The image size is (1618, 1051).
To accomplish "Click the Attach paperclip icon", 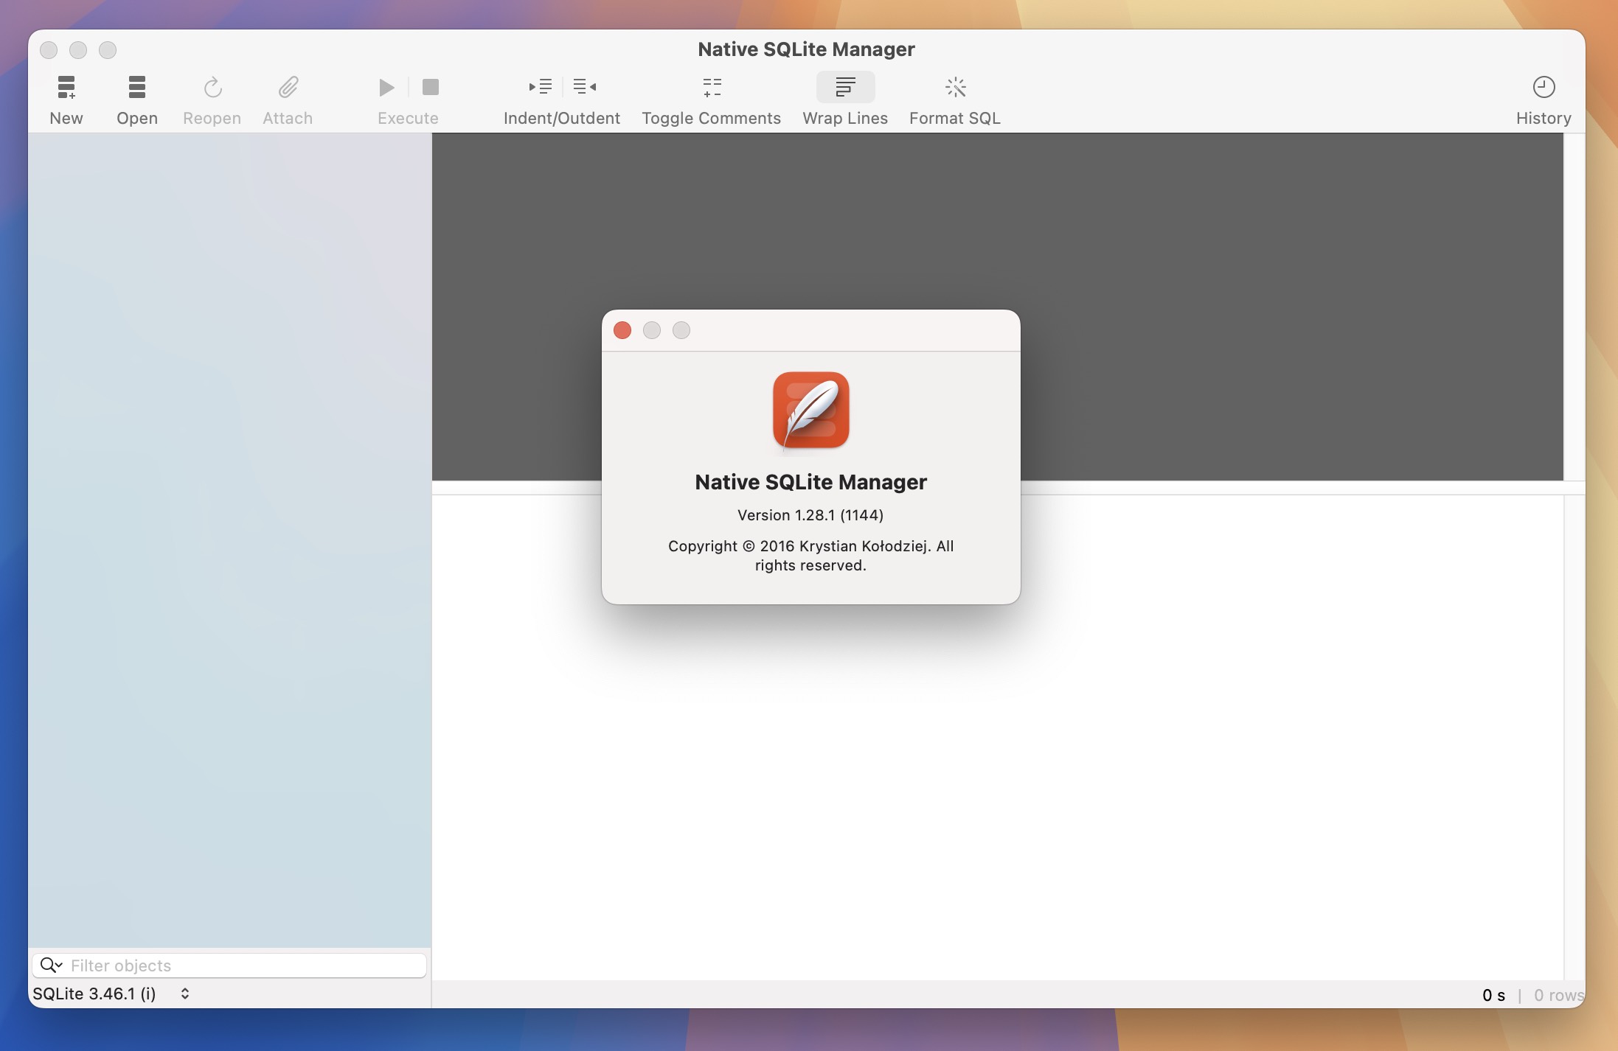I will (288, 87).
